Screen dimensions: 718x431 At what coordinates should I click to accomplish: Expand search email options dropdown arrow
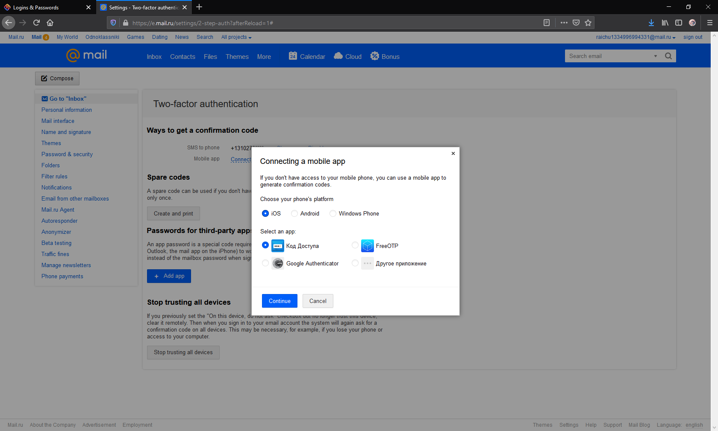[655, 56]
